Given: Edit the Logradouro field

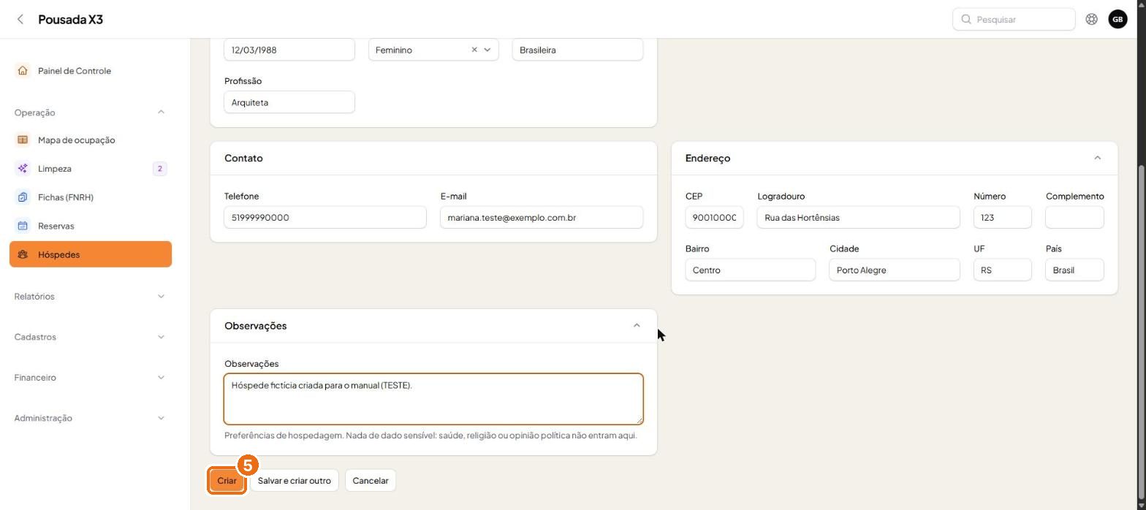Looking at the screenshot, I should click(858, 217).
